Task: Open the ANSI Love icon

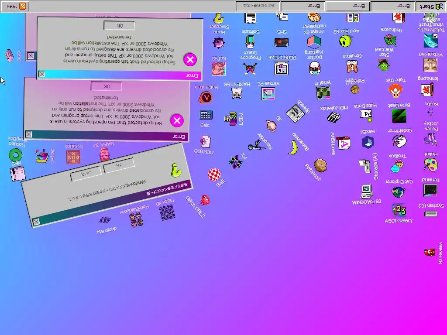Action: tap(344, 143)
